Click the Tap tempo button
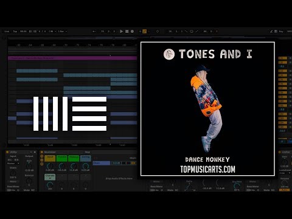The width and height of the screenshot is (292, 219). click(15, 32)
